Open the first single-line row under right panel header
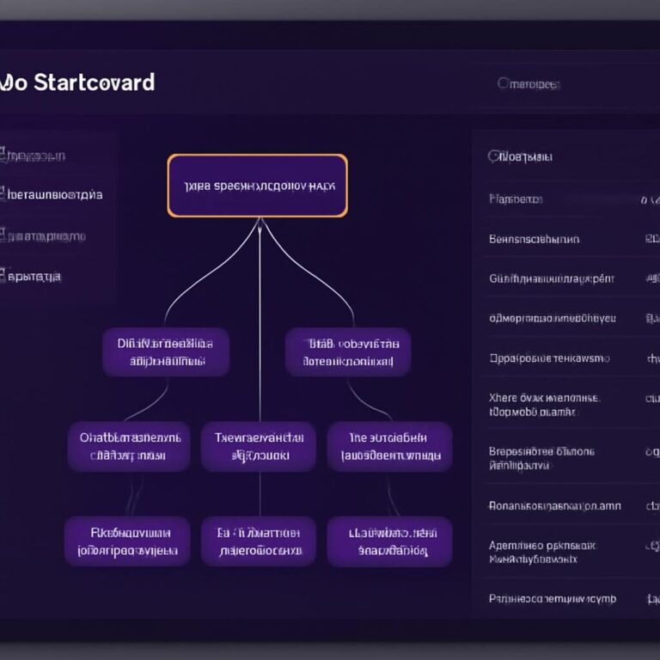The height and width of the screenshot is (660, 660). pyautogui.click(x=572, y=199)
